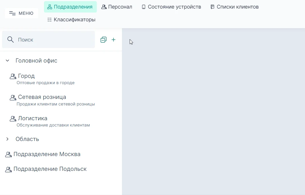305x195 pixels.
Task: Click the plus icon to add a department
Action: click(x=113, y=40)
